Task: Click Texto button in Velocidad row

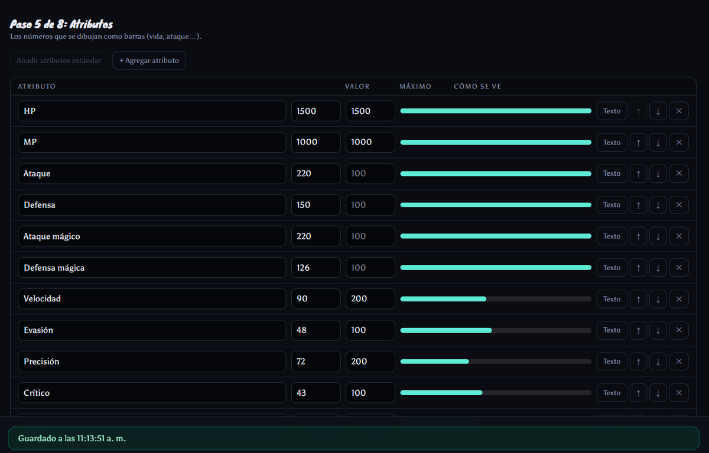Action: (x=612, y=299)
